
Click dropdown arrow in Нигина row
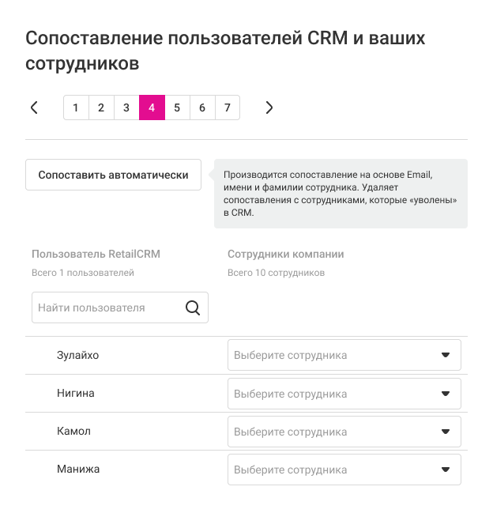pyautogui.click(x=446, y=394)
